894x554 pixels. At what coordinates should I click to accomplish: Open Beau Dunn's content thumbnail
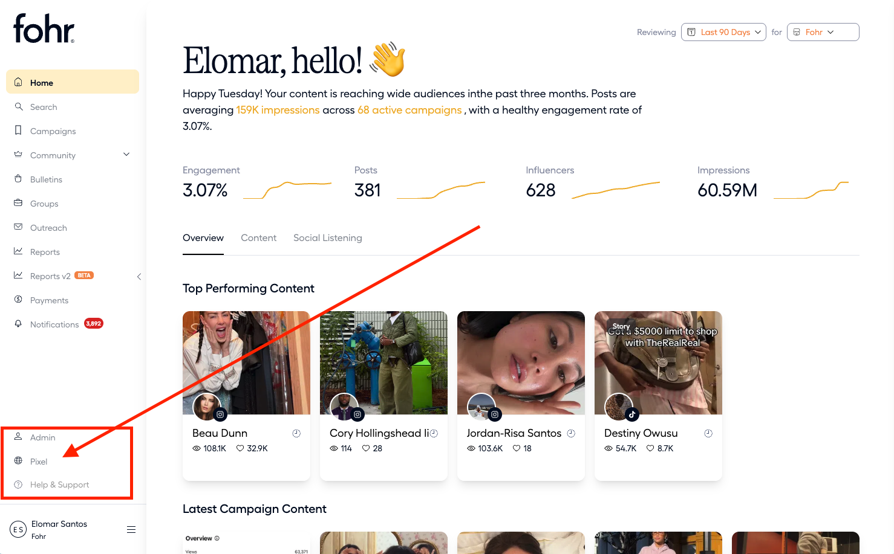tap(246, 362)
